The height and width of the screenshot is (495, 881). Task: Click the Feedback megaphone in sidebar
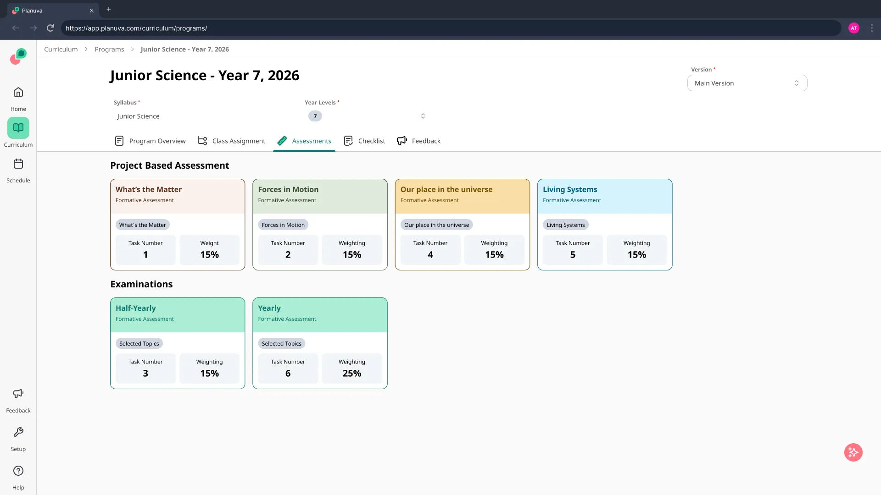tap(18, 394)
